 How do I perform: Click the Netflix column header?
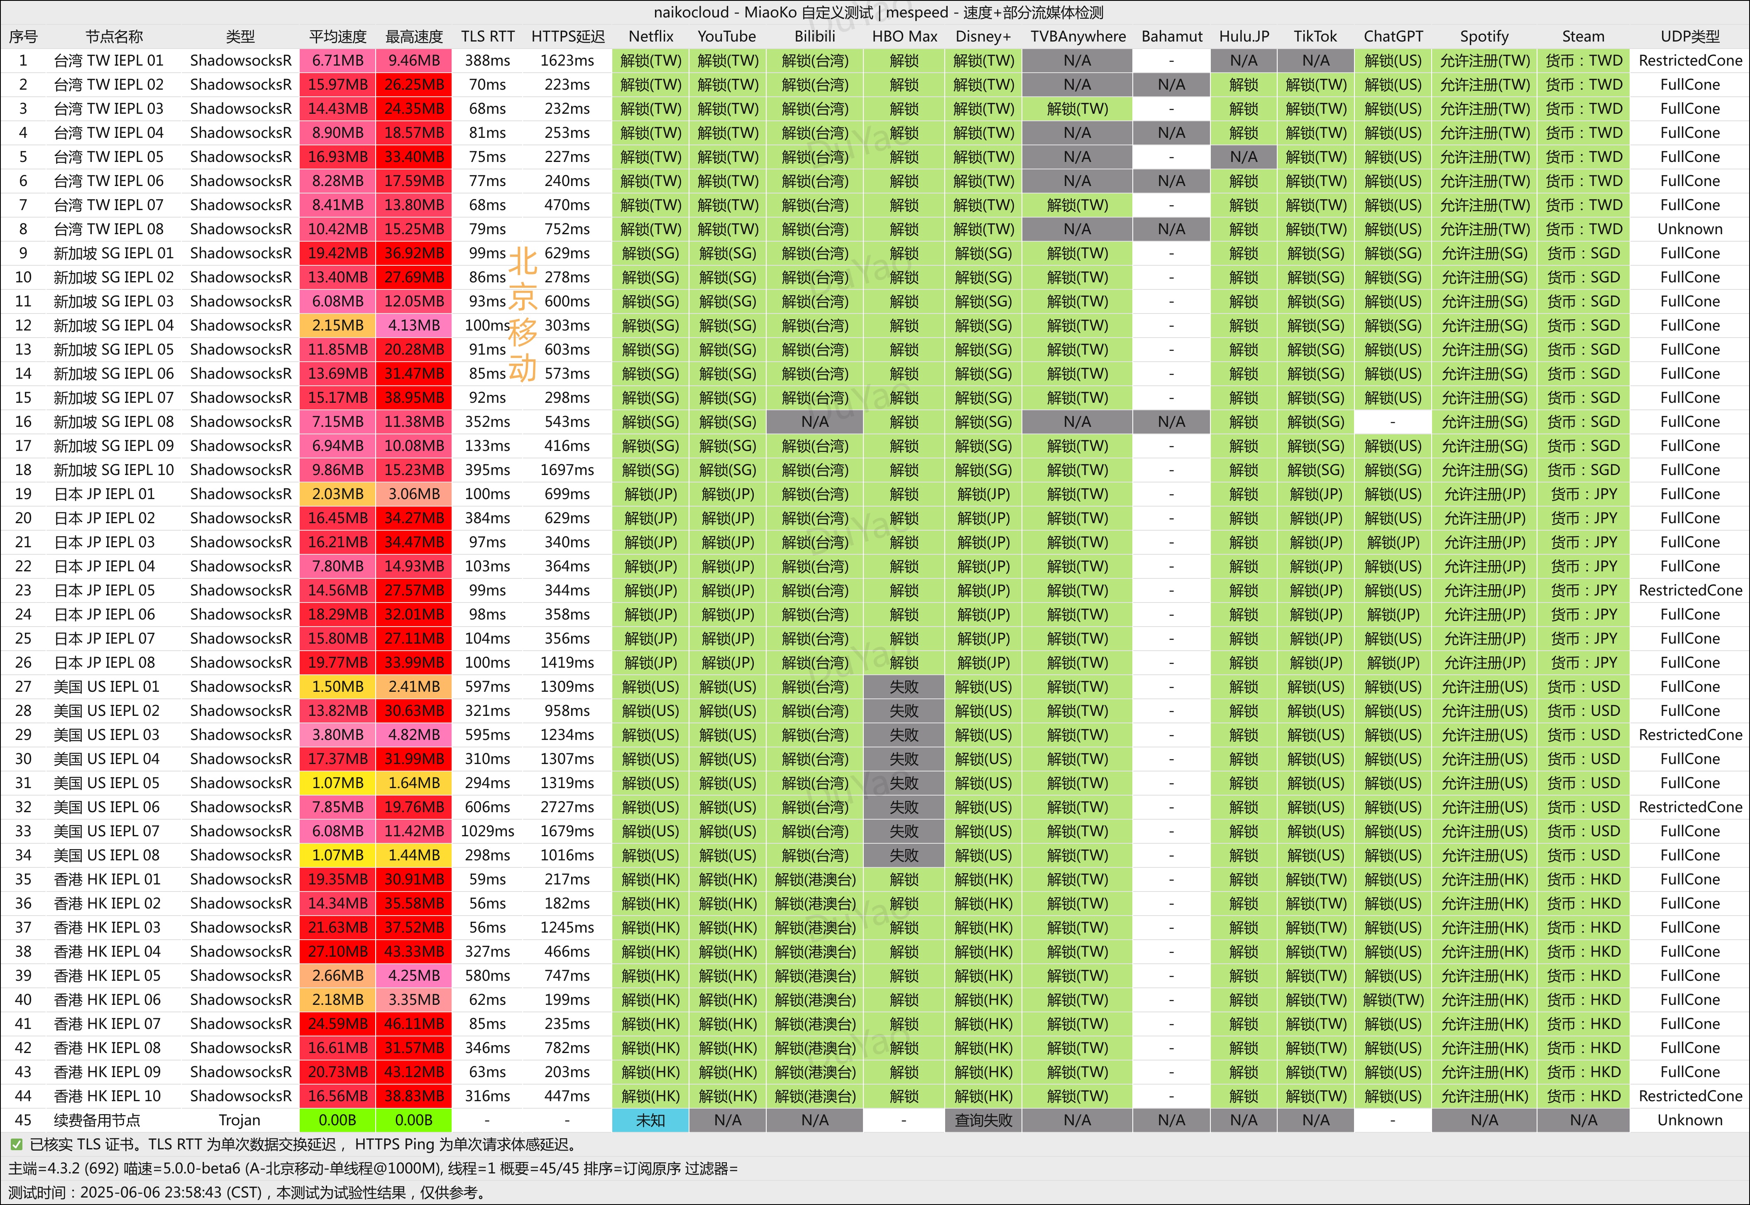coord(650,36)
